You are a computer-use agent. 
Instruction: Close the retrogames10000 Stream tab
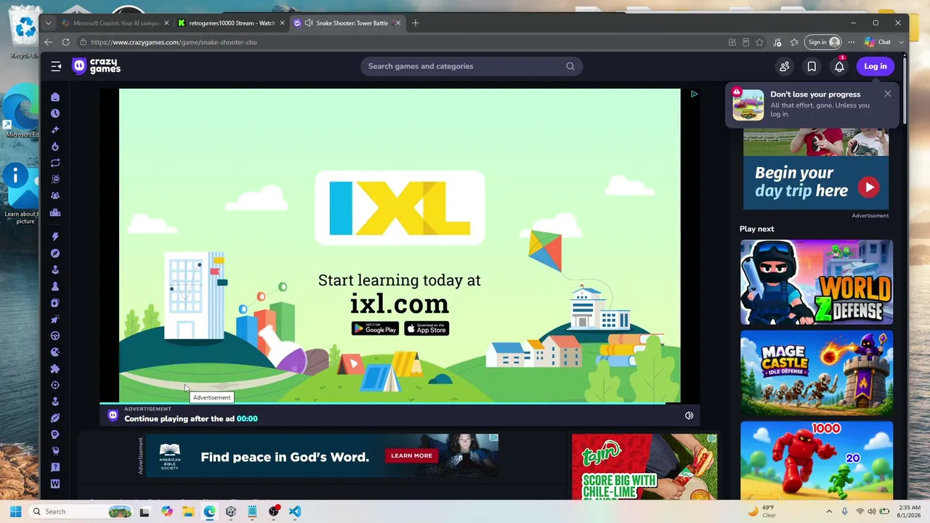[282, 23]
